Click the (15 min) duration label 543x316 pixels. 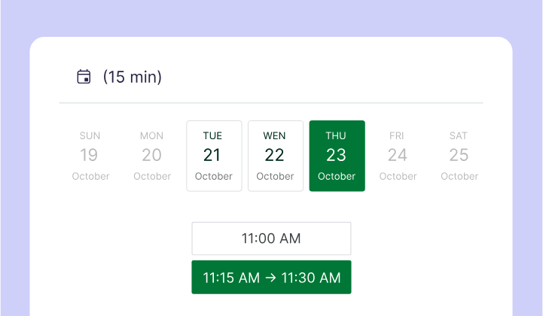[x=133, y=77]
